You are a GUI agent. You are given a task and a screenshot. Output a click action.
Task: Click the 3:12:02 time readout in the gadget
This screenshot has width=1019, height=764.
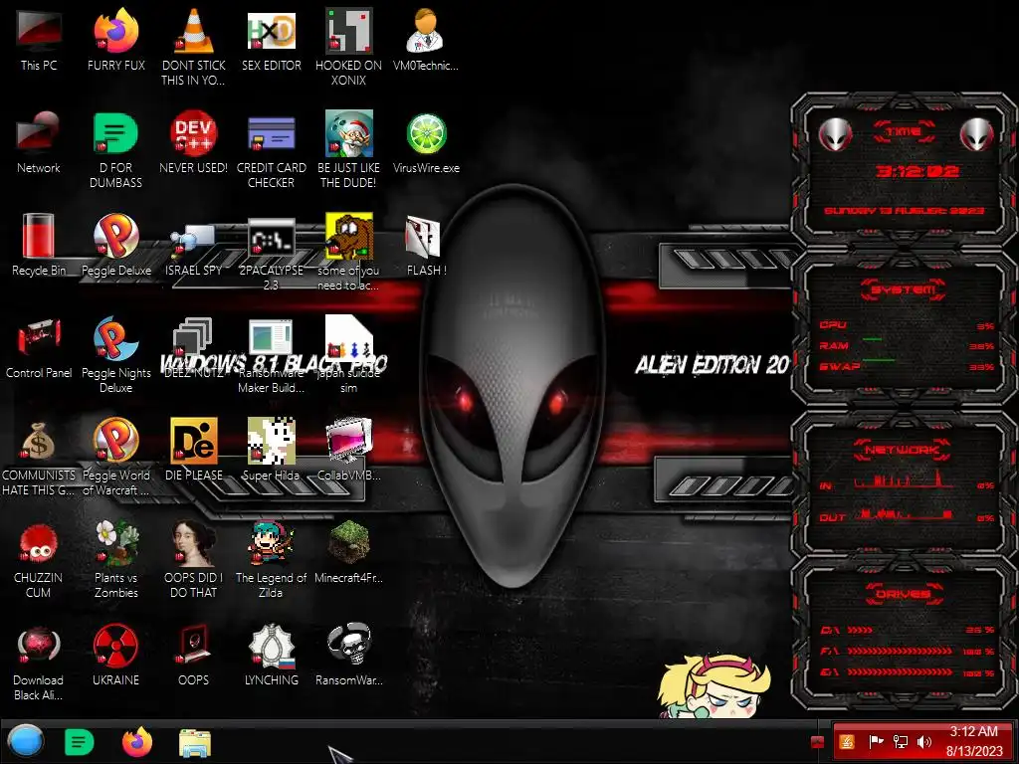917,171
